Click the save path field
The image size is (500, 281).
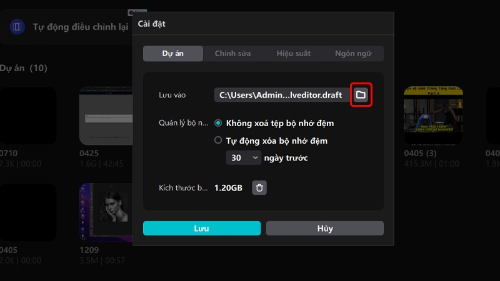click(282, 95)
